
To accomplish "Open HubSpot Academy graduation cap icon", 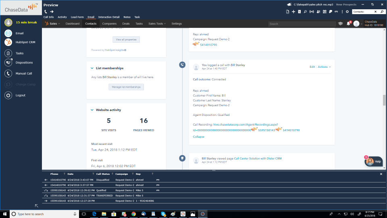I will pyautogui.click(x=340, y=24).
